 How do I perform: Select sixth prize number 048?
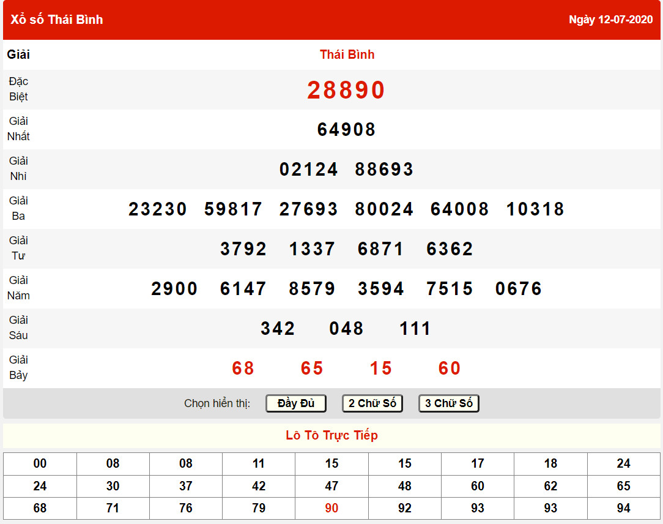346,329
